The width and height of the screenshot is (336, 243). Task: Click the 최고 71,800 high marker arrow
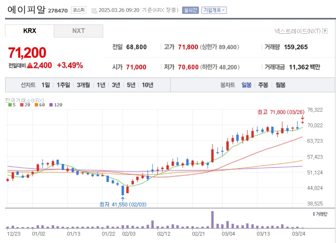tap(302, 118)
